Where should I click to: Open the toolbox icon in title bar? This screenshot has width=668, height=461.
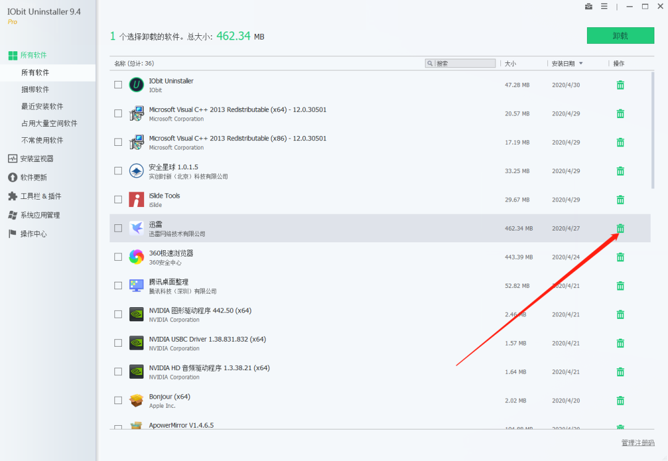coord(588,6)
